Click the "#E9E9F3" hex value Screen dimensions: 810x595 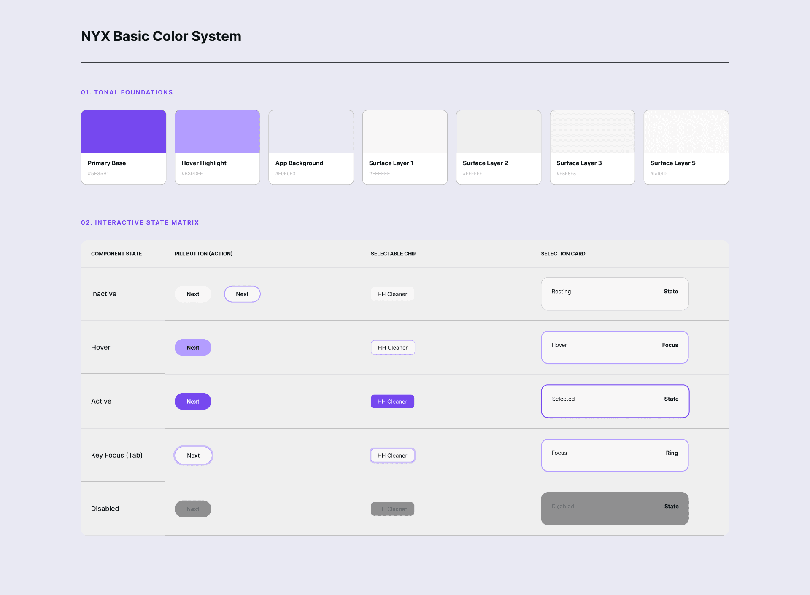point(285,174)
